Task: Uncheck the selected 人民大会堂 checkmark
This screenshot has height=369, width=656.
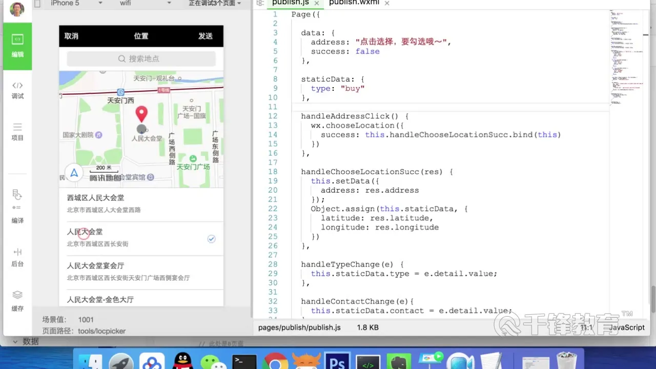Action: click(211, 239)
